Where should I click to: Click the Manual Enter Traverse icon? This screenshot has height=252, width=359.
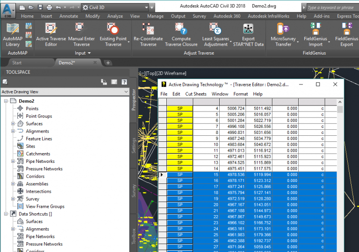pyautogui.click(x=81, y=35)
